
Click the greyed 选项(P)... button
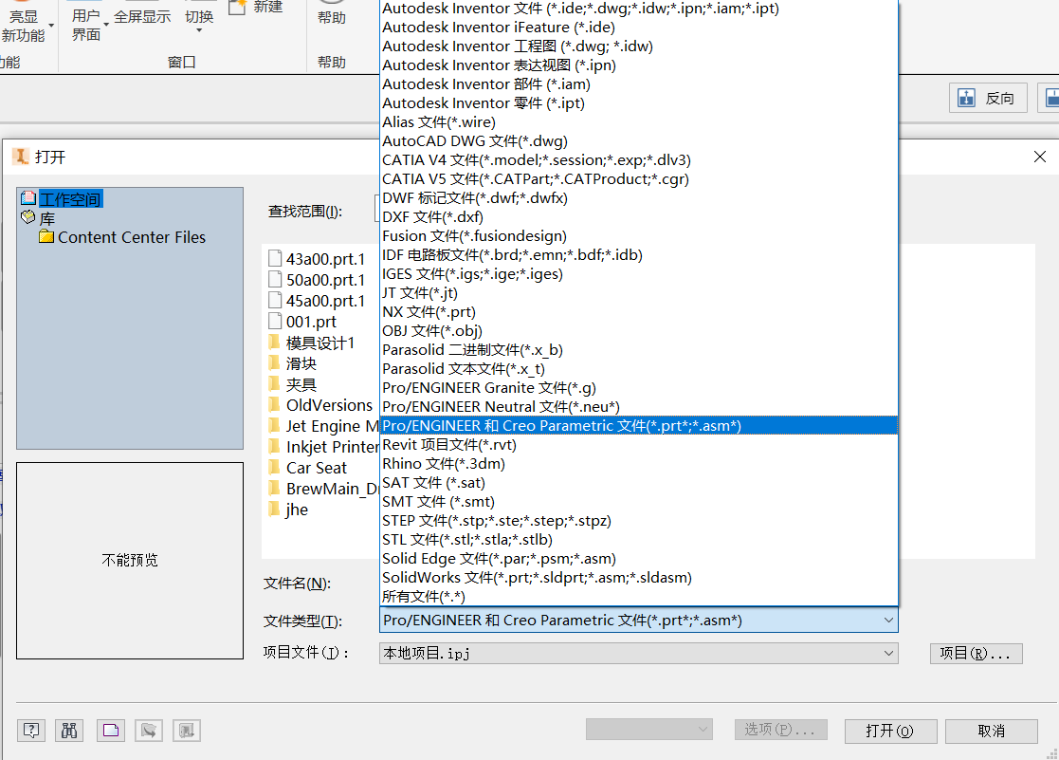point(781,729)
